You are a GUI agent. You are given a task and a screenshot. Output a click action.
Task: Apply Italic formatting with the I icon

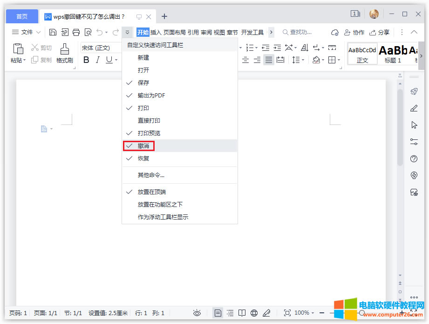coord(98,60)
